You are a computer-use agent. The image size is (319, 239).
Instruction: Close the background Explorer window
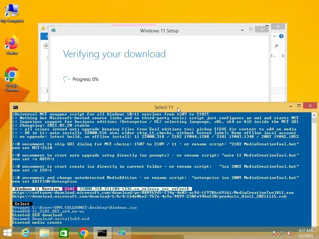[x=278, y=27]
